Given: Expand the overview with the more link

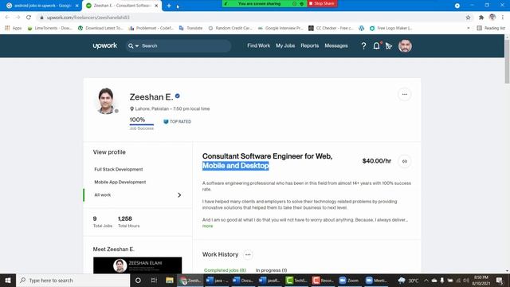Looking at the screenshot, I should click(207, 226).
